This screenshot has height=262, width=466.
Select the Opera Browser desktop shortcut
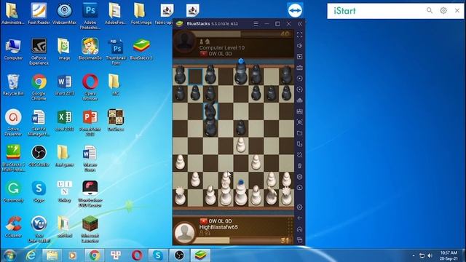pyautogui.click(x=90, y=87)
